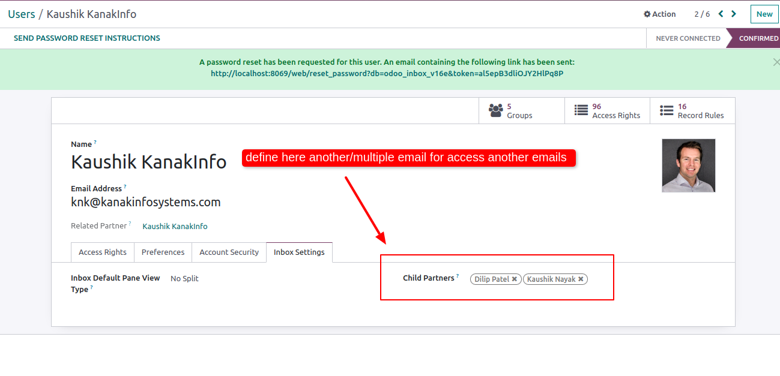Dismiss the password reset notification banner

[775, 62]
